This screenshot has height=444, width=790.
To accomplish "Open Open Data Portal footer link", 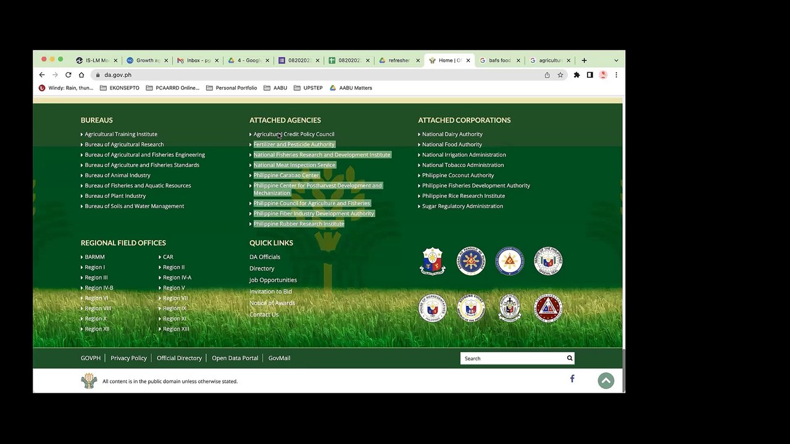I will (x=235, y=358).
